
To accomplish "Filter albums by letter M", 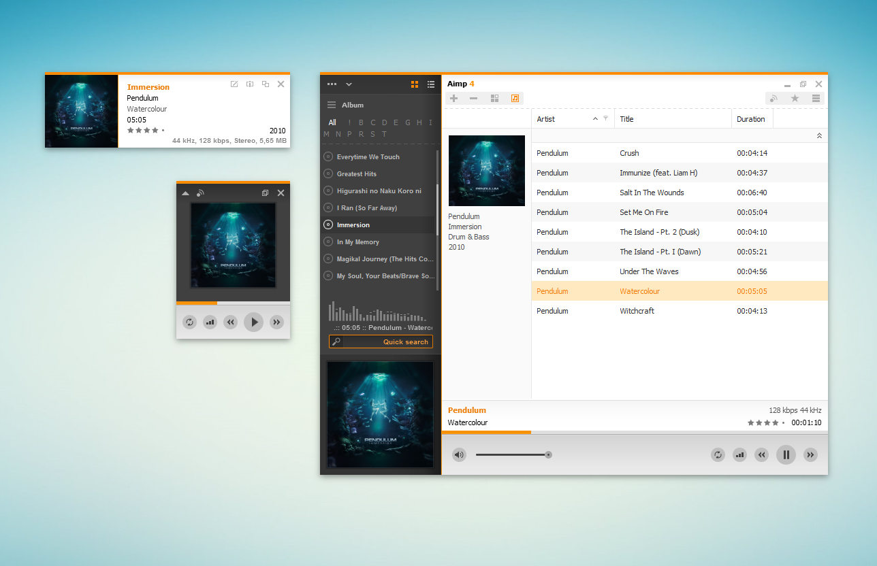I will click(x=327, y=134).
